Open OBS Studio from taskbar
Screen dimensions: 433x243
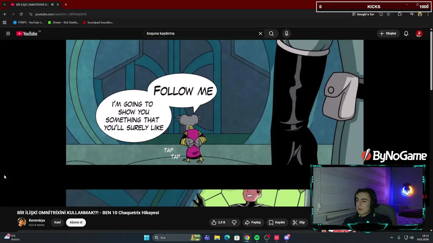pyautogui.click(x=267, y=238)
